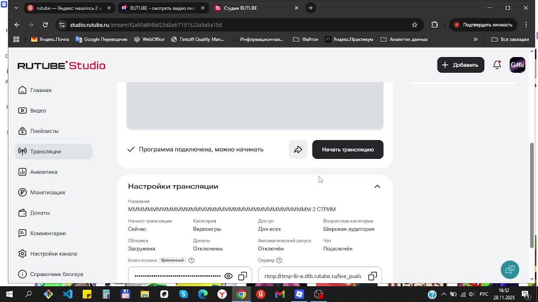Open Visual Studio Code from taskbar

click(x=67, y=294)
